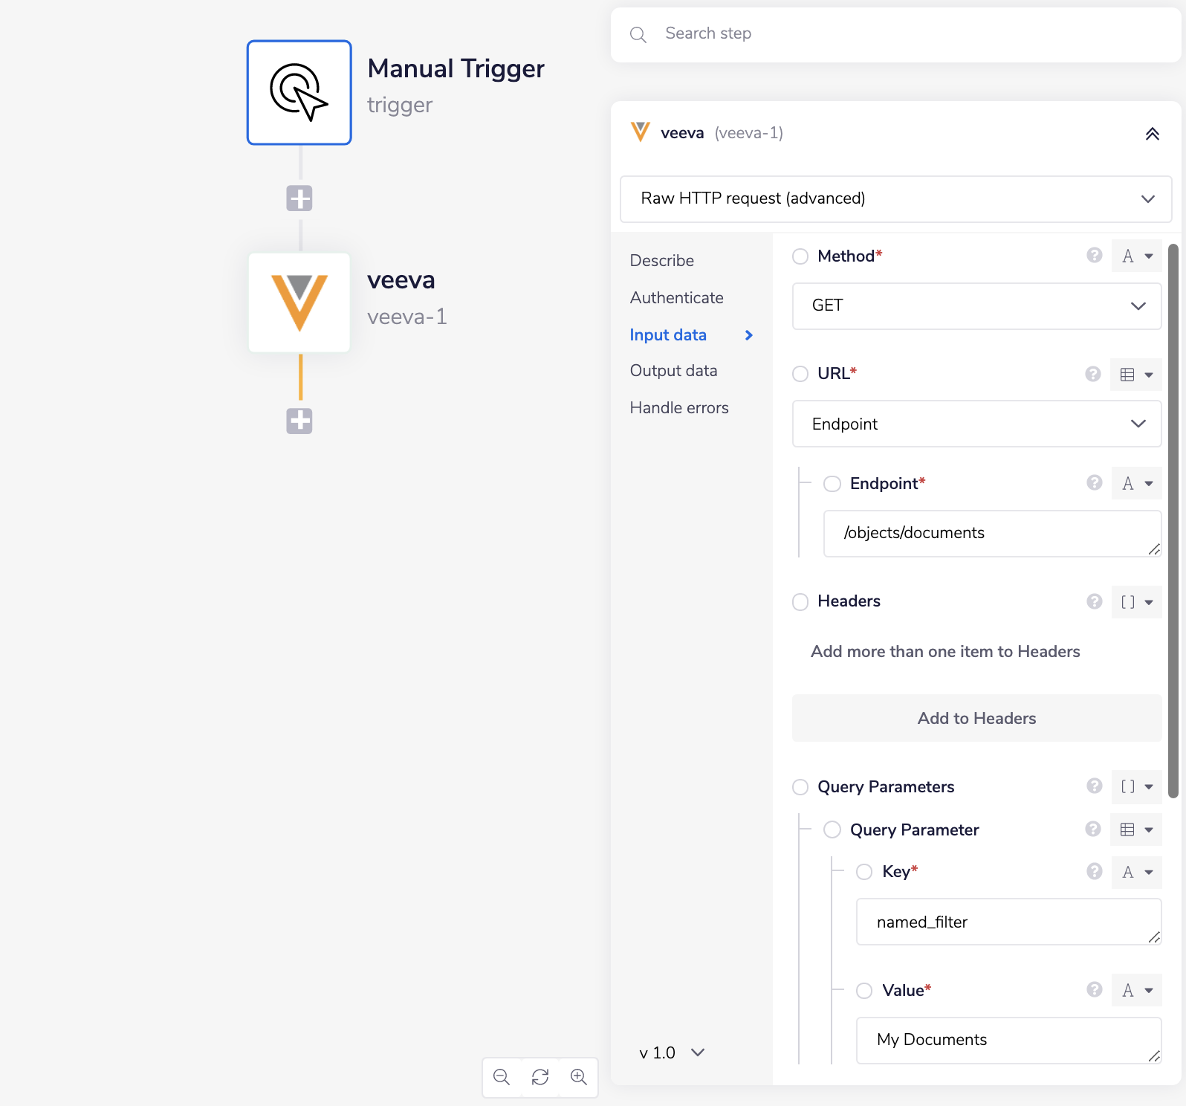Switch to the Authenticate tab
Viewport: 1186px width, 1106px height.
[x=676, y=298]
